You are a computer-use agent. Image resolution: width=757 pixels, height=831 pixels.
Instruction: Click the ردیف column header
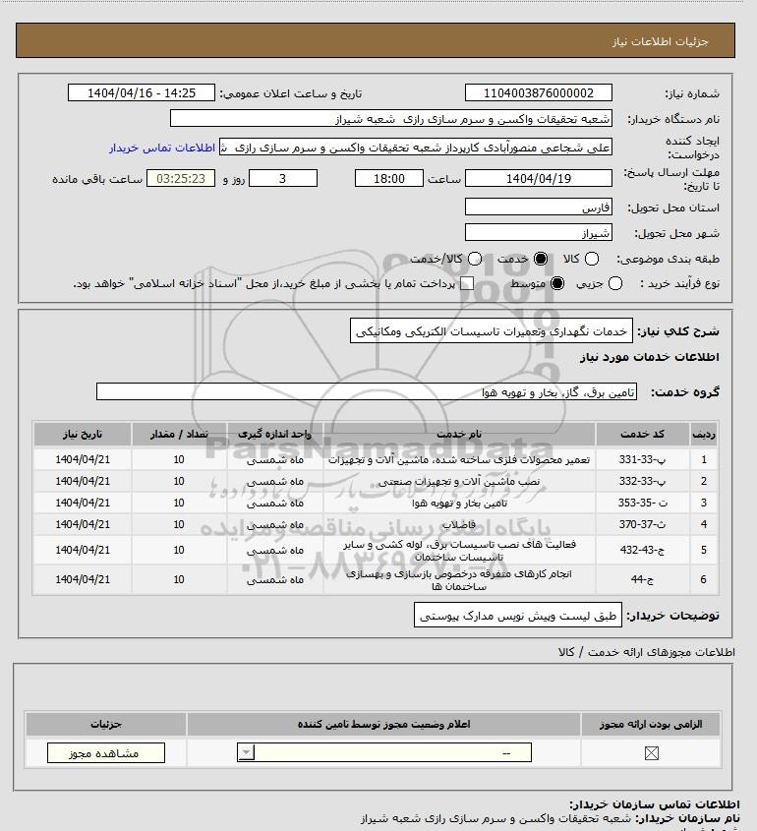tap(704, 434)
